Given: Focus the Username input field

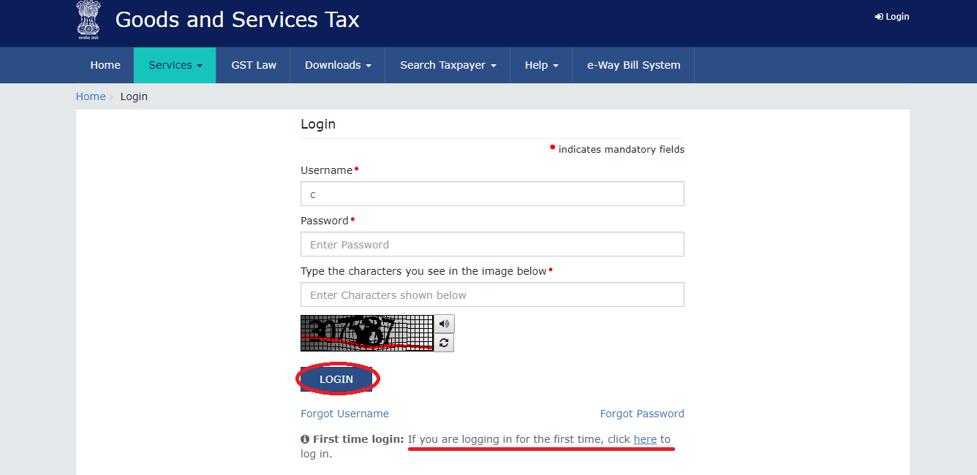Looking at the screenshot, I should coord(492,194).
